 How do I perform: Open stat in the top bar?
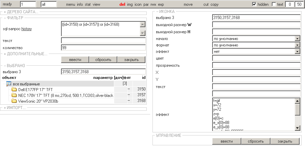pos(88,4)
